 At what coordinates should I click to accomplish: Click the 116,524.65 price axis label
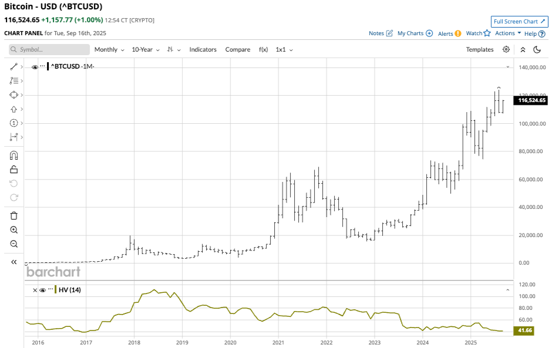(530, 100)
